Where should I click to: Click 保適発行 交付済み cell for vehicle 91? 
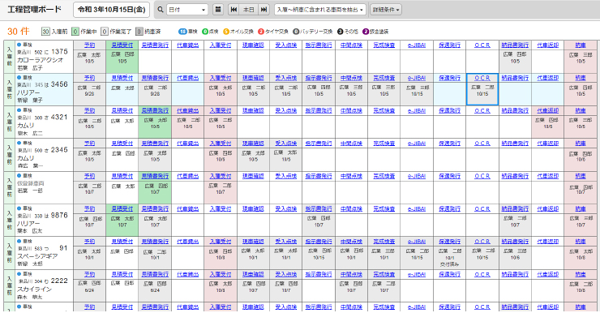tap(450, 257)
